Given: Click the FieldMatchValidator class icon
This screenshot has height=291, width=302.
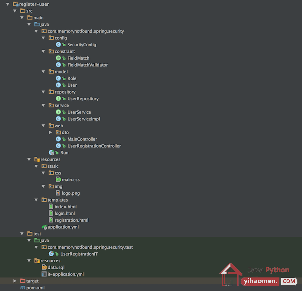Looking at the screenshot, I should click(58, 65).
